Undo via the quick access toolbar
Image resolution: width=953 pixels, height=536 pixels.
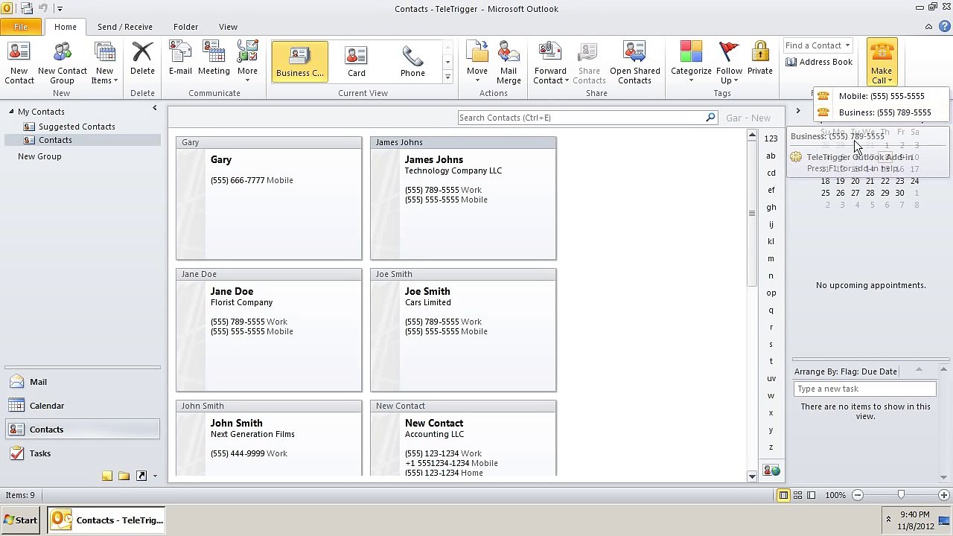(x=43, y=9)
